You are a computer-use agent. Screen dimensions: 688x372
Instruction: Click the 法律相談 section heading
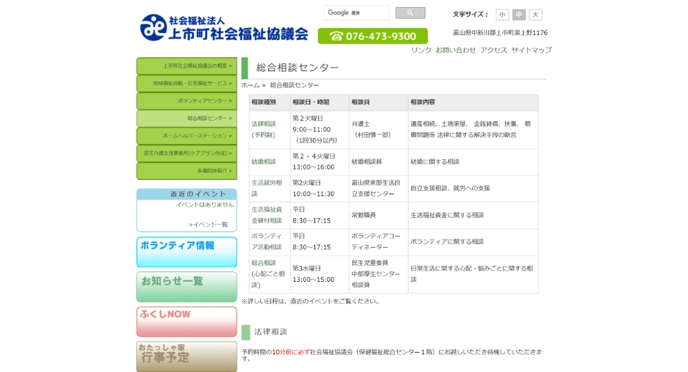pyautogui.click(x=270, y=332)
